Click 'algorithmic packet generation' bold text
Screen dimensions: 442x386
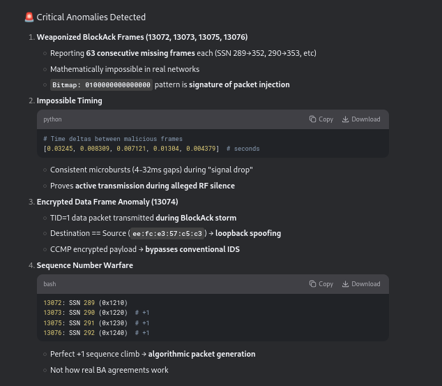[202, 354]
